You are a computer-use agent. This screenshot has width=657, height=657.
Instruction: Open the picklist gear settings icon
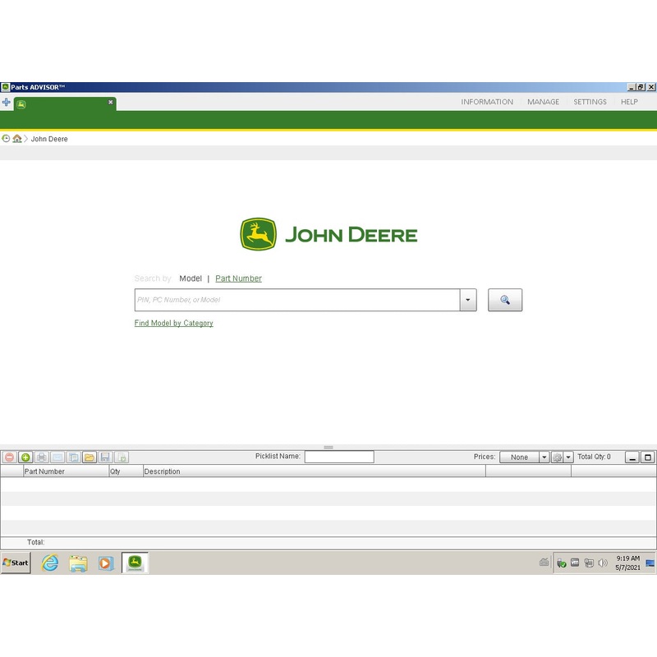click(557, 457)
